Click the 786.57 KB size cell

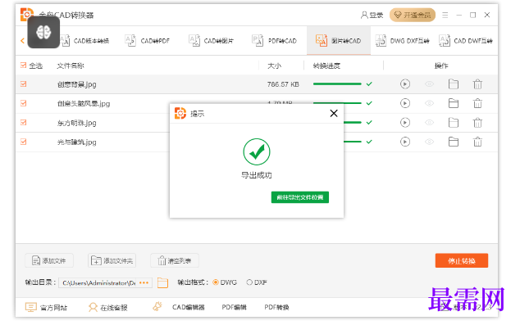pos(283,84)
